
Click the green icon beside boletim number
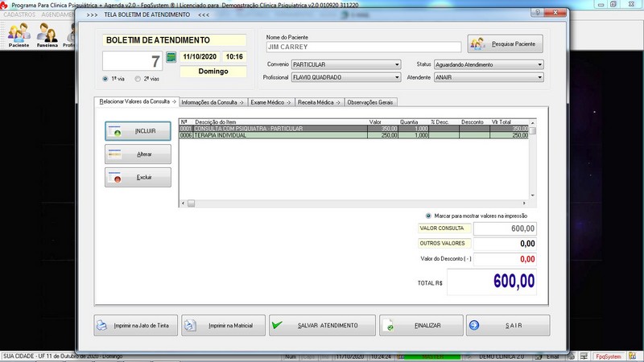(x=171, y=57)
